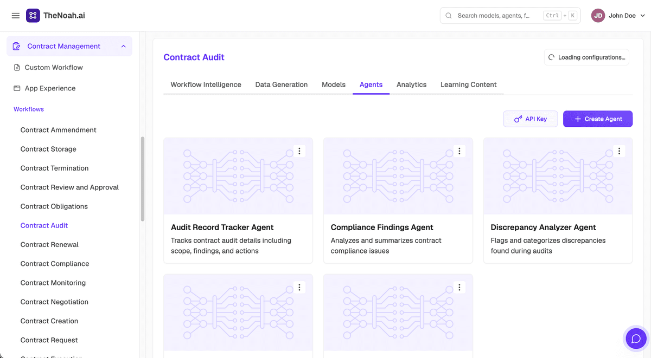Switch to Models tab
Viewport: 651px width, 358px height.
pyautogui.click(x=334, y=84)
